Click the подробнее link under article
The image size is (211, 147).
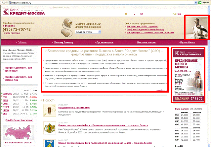coord(160,90)
